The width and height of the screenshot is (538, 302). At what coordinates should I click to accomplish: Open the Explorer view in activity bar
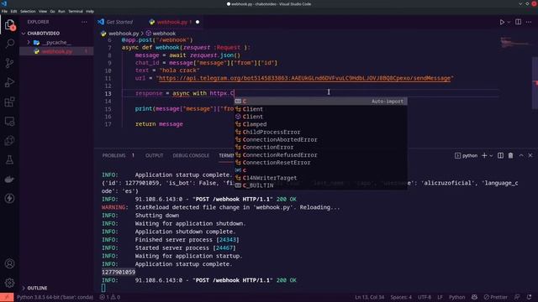tap(9, 25)
